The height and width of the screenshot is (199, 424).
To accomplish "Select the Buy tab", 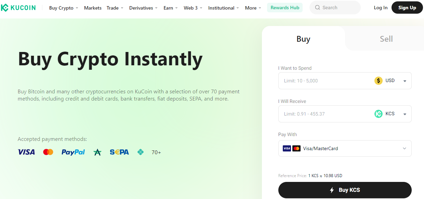I will [x=303, y=39].
